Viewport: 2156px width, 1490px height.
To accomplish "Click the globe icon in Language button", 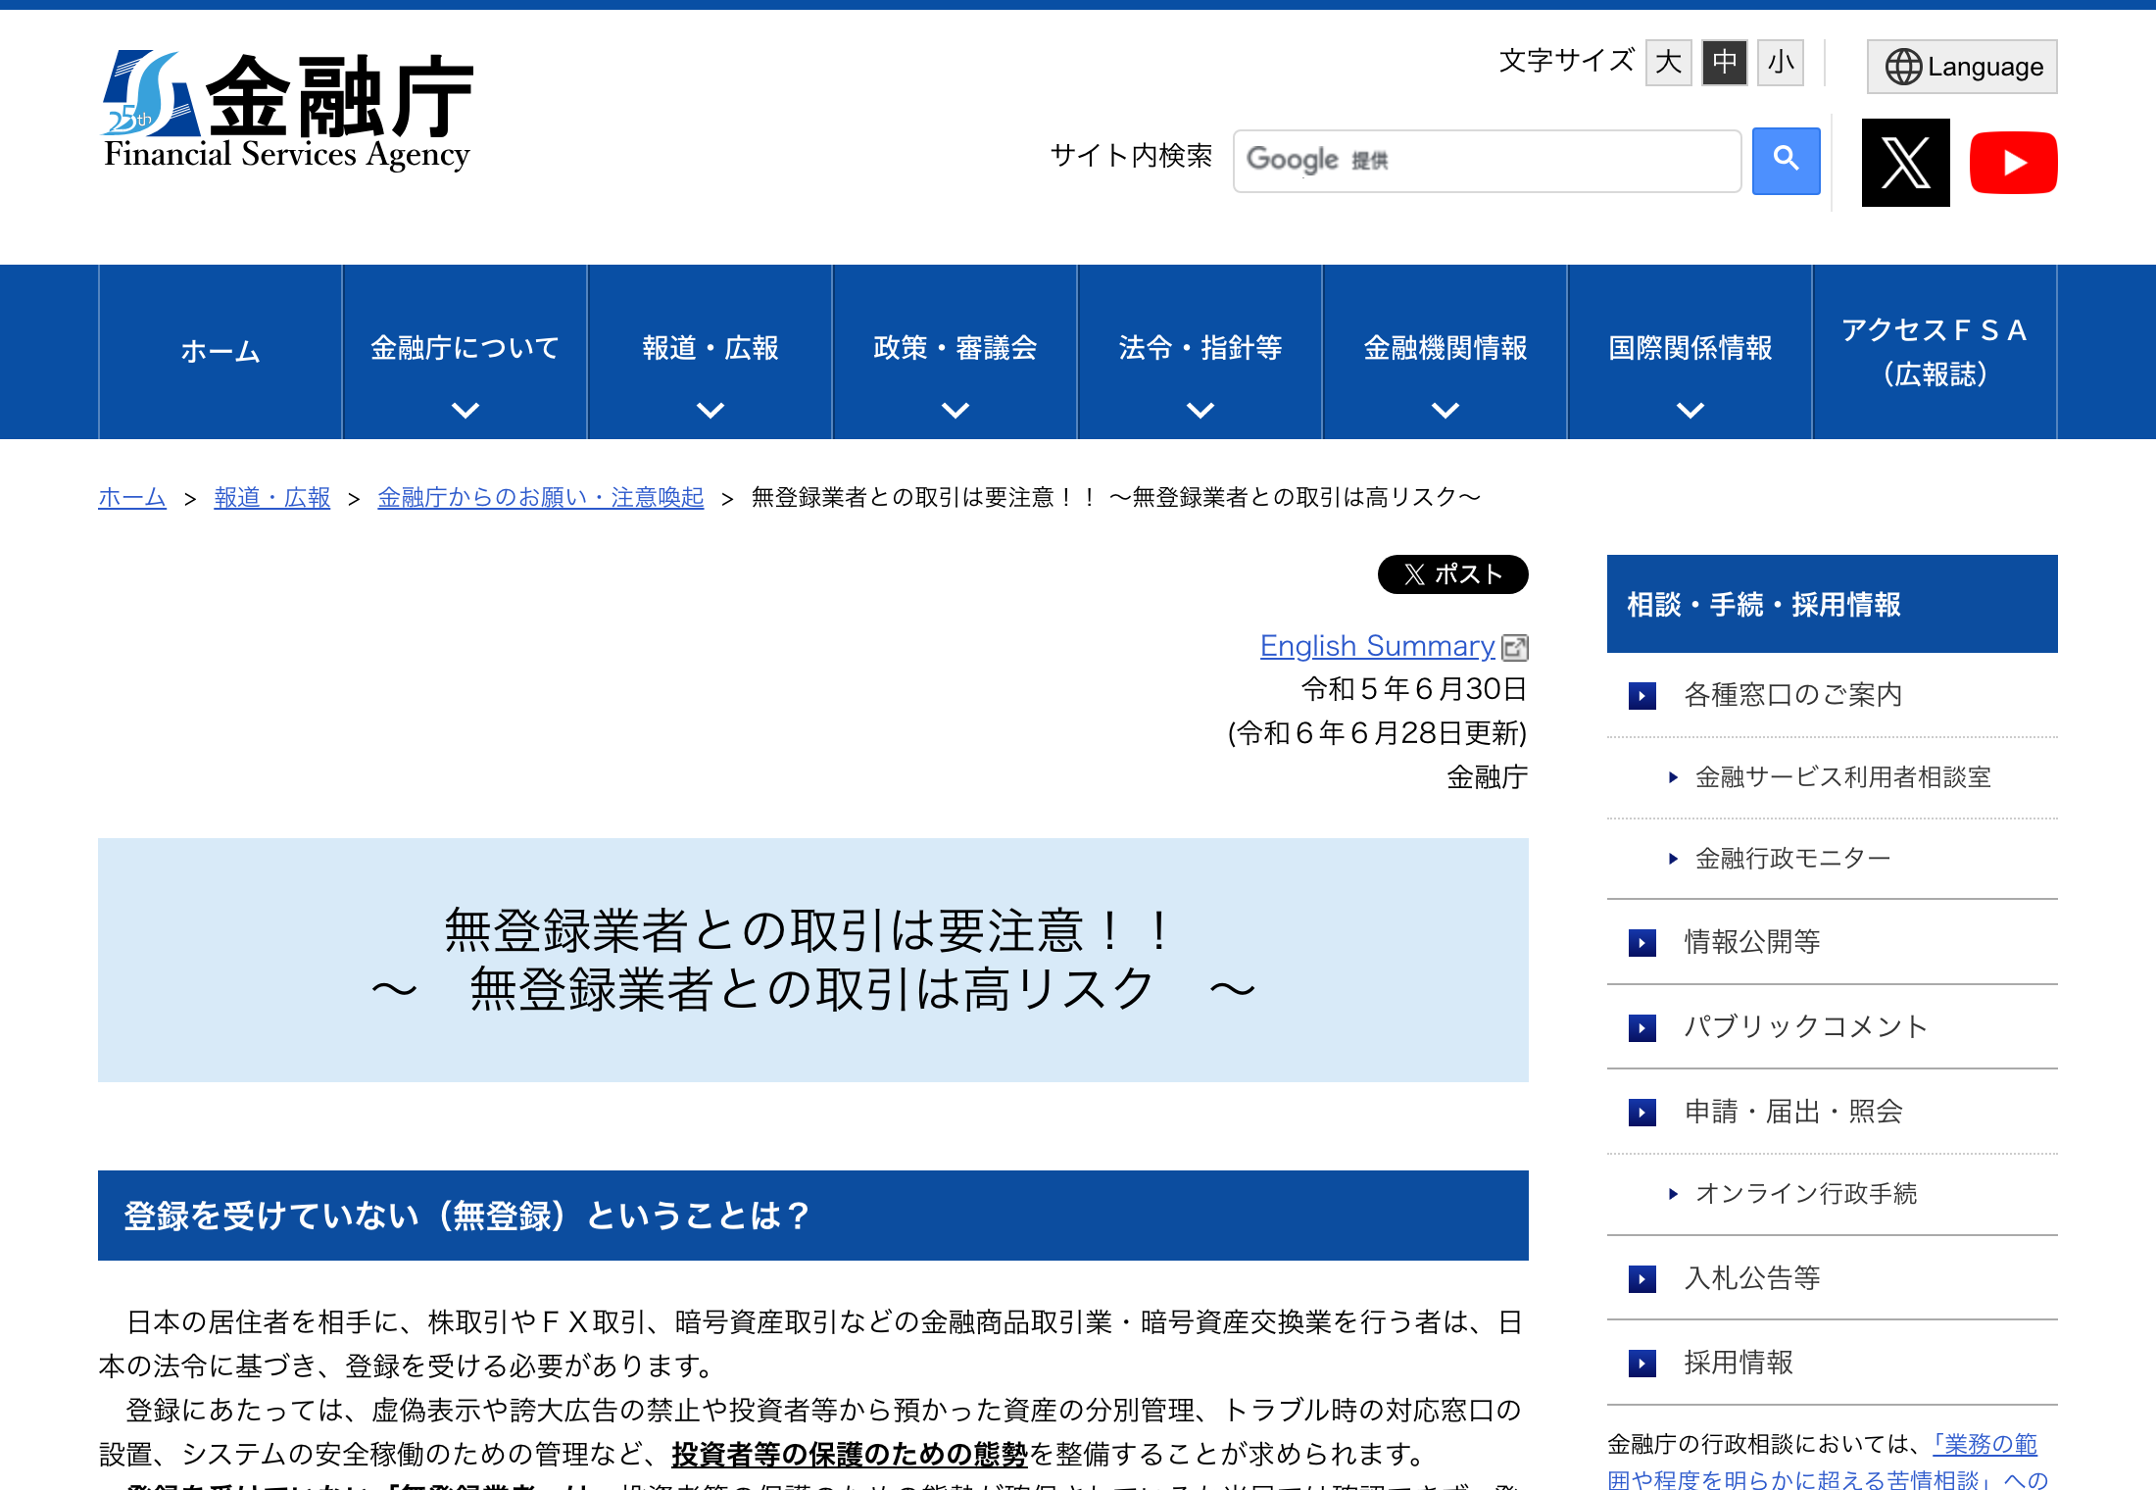I will [1903, 67].
